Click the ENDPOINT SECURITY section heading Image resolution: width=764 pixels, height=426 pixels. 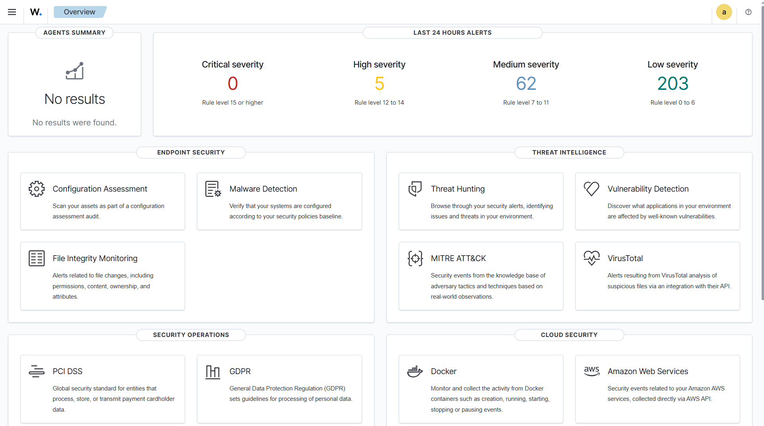(191, 153)
